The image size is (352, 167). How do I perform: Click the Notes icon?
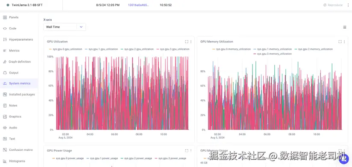5,106
